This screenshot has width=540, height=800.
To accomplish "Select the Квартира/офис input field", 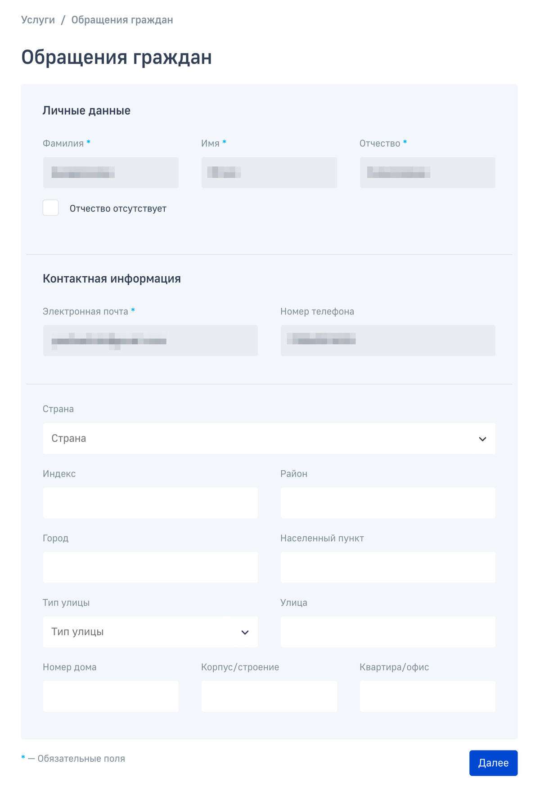I will point(427,697).
